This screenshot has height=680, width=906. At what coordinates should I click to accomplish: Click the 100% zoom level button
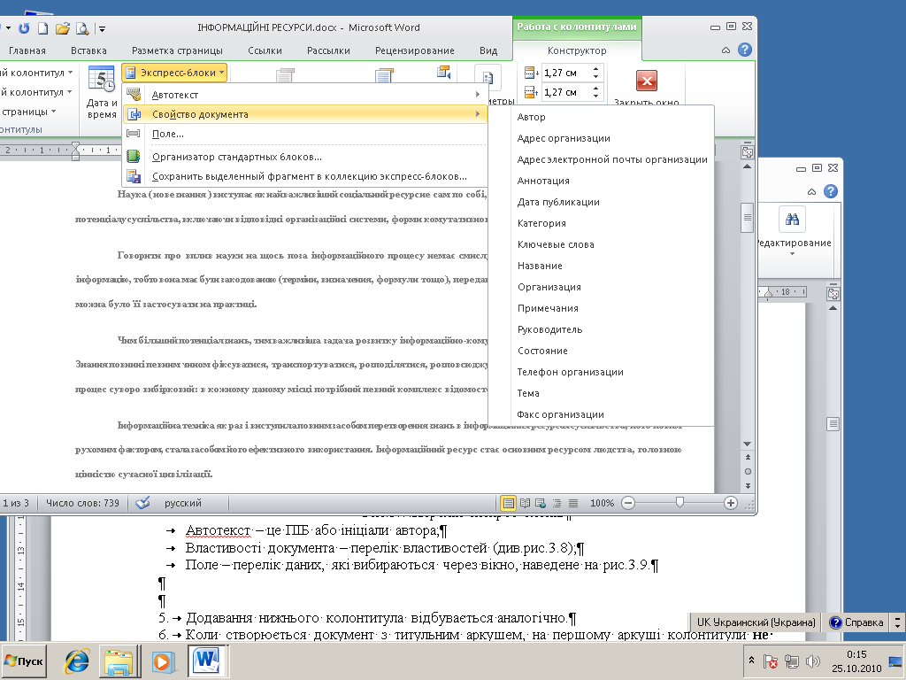click(x=602, y=503)
